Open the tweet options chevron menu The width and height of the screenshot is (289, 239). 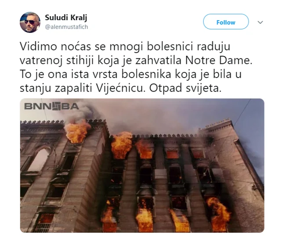click(x=260, y=22)
